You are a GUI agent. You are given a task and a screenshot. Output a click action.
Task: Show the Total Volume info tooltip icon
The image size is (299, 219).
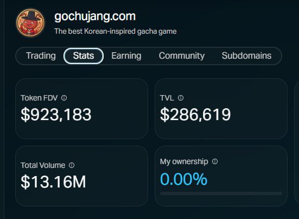72,165
